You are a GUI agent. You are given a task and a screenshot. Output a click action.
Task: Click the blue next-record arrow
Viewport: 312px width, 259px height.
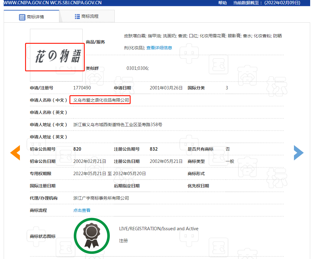[299, 152]
